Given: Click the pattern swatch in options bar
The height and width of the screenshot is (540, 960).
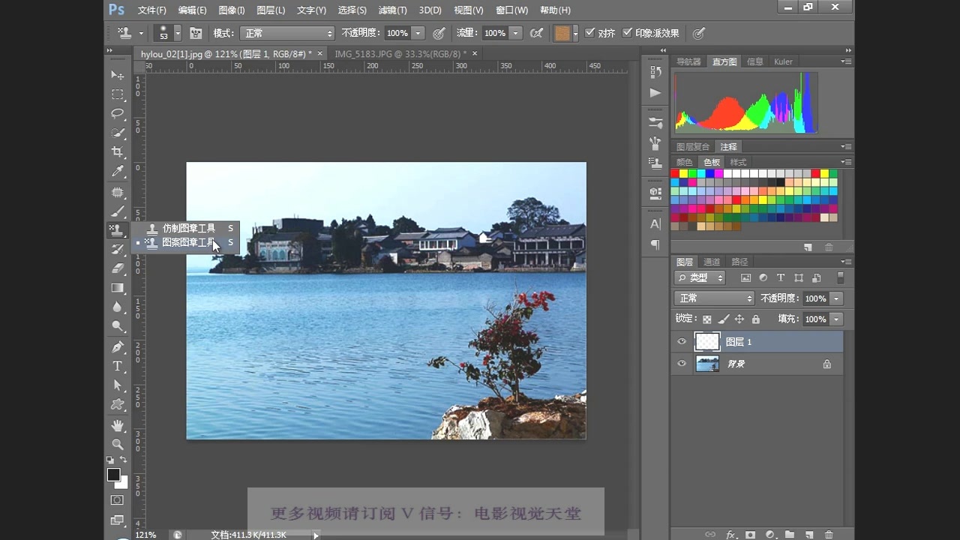Looking at the screenshot, I should 562,33.
